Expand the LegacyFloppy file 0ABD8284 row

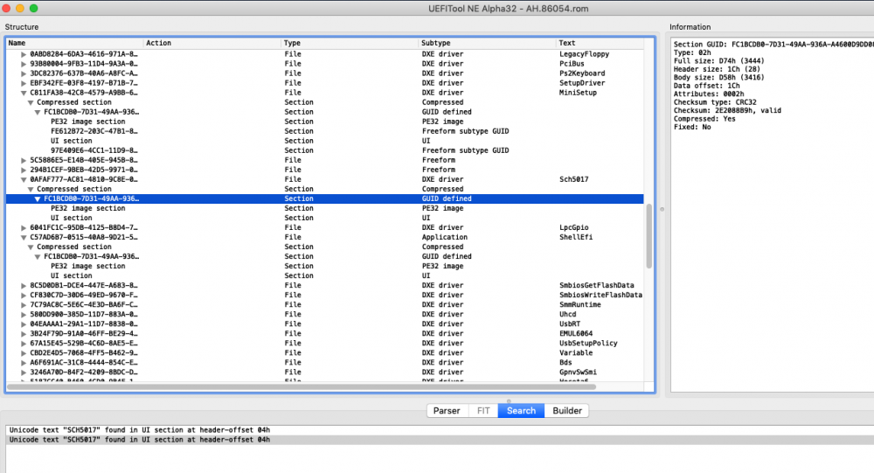coord(24,54)
